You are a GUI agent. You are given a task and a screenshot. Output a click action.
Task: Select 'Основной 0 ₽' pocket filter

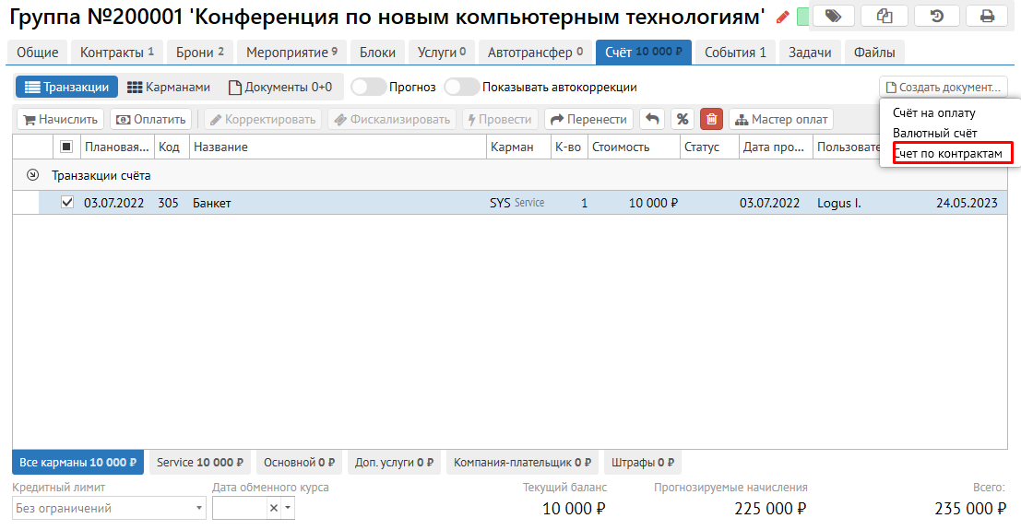(299, 463)
